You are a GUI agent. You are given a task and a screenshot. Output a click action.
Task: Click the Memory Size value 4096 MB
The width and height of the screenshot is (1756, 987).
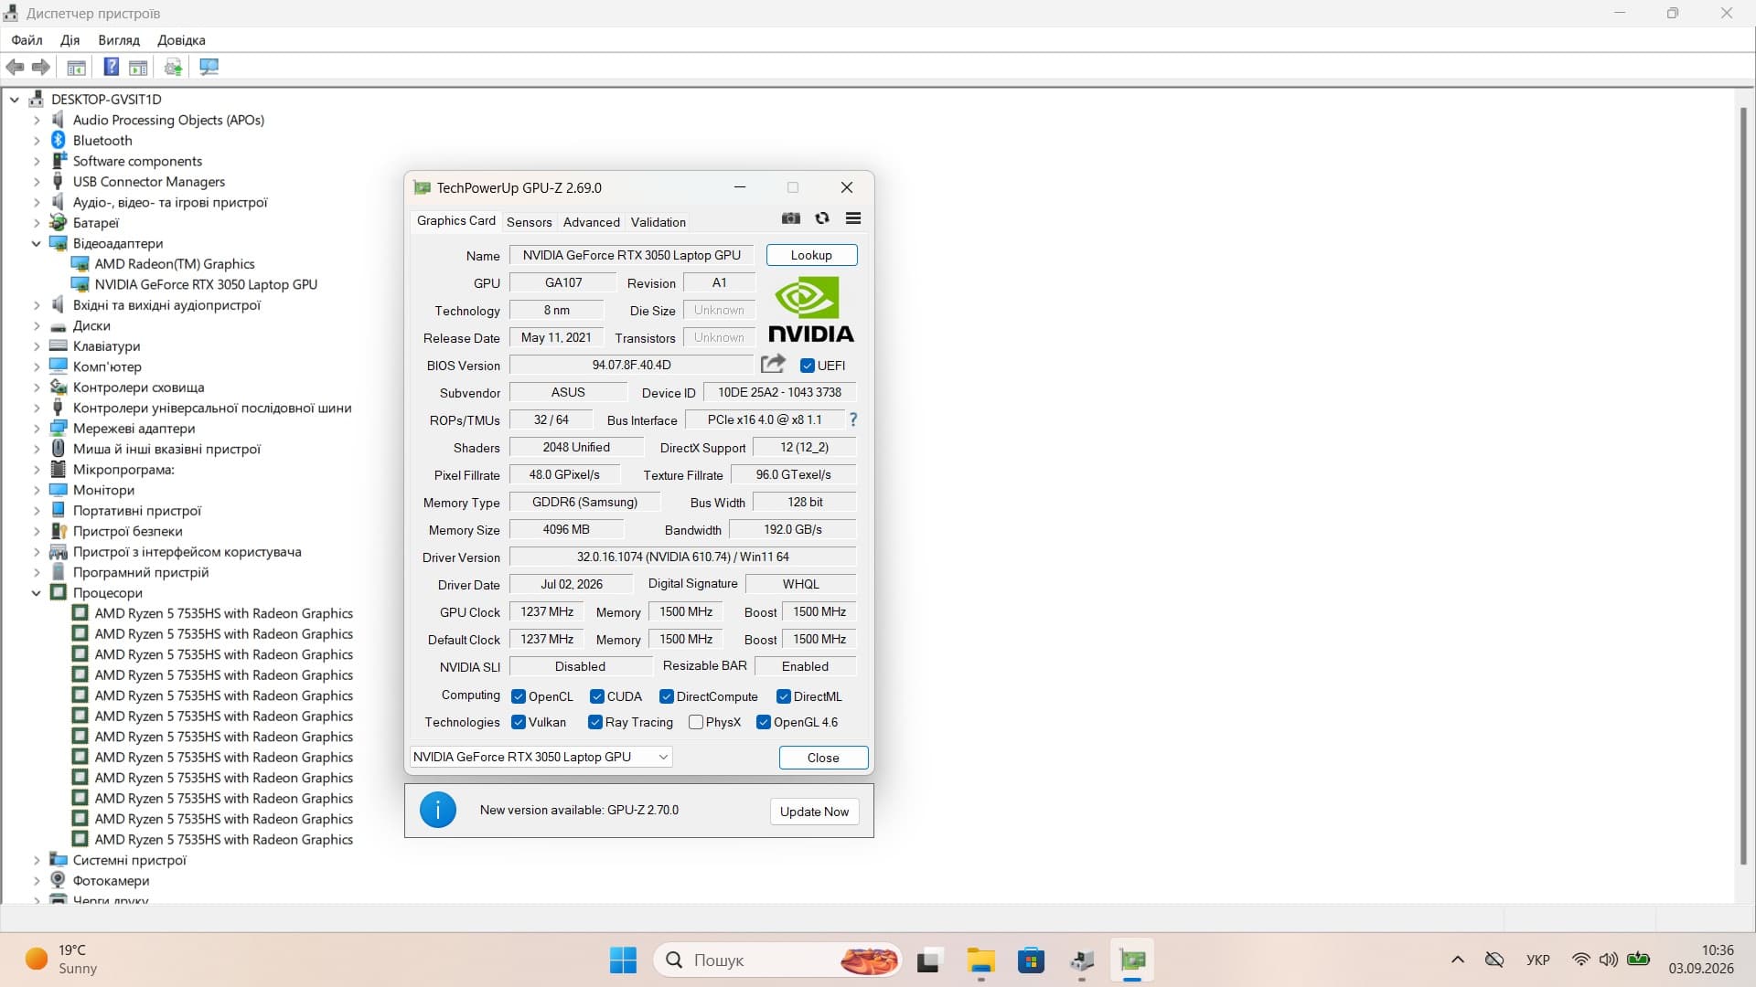(x=566, y=529)
